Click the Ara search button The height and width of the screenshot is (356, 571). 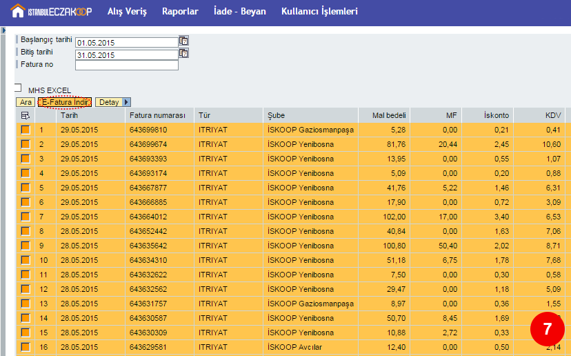click(26, 102)
